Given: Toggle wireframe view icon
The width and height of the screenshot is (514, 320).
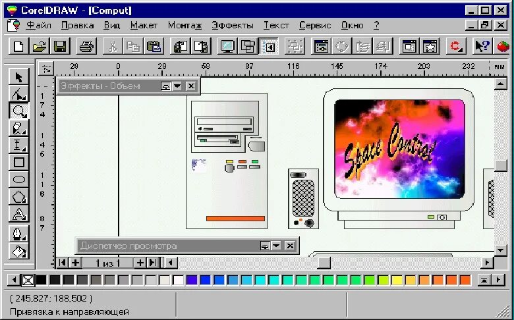Looking at the screenshot, I should (x=248, y=46).
